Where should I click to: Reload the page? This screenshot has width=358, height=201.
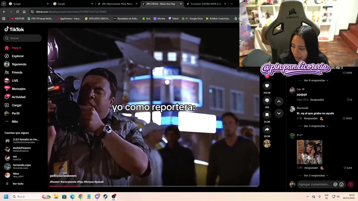pyautogui.click(x=17, y=12)
